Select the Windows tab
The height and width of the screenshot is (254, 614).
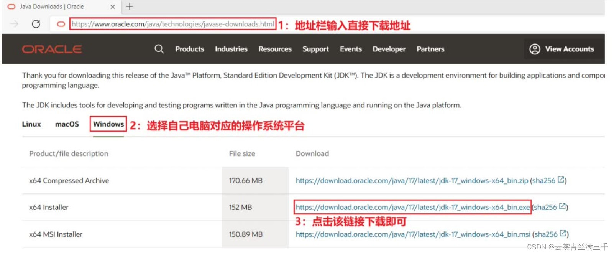(108, 124)
